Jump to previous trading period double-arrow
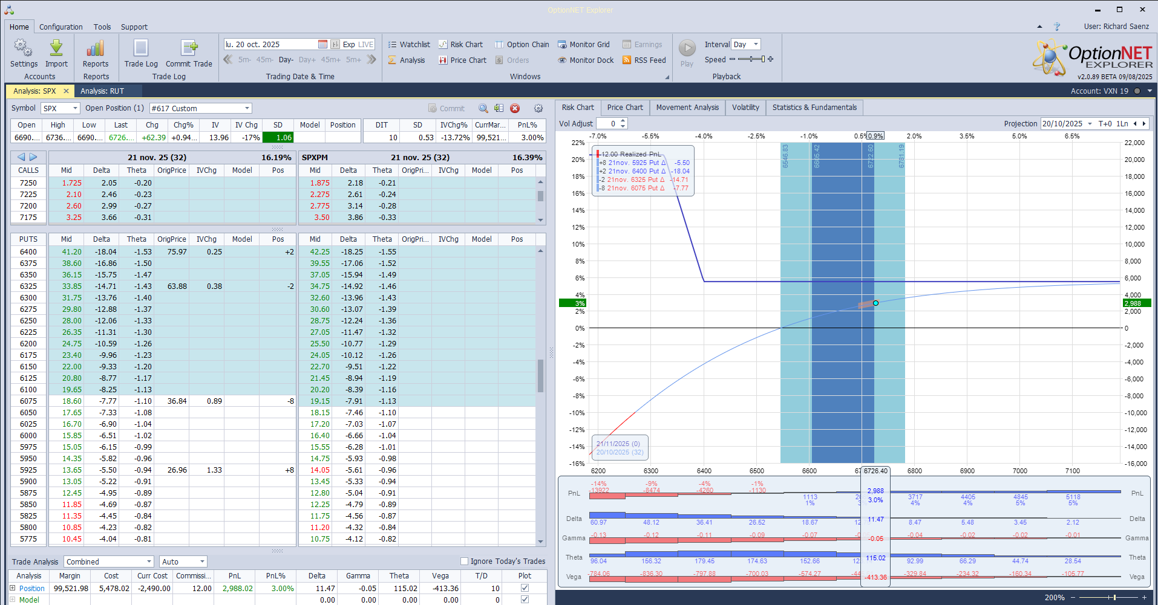Screen dimensions: 1158x605 click(x=228, y=59)
